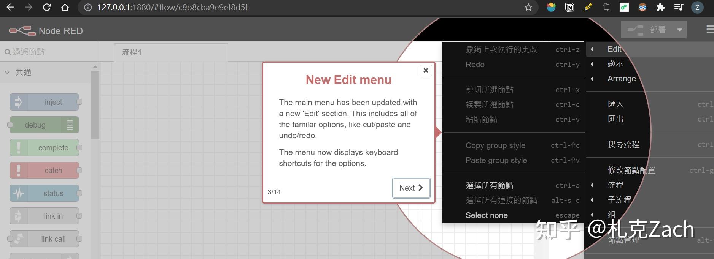Click Copy group style menu entry
The height and width of the screenshot is (259, 714).
click(514, 145)
